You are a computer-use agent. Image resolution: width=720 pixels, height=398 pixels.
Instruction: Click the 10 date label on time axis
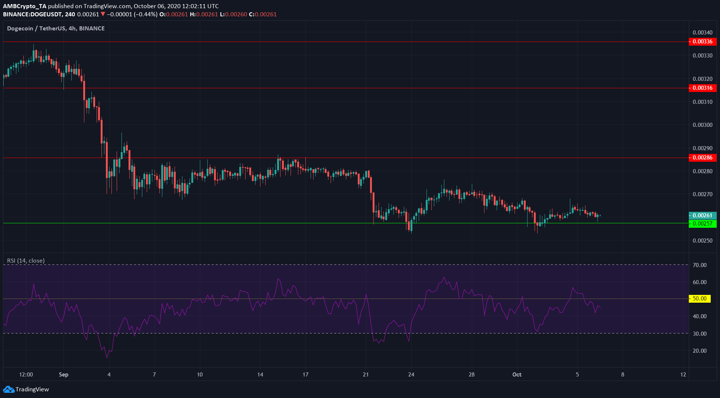[200, 375]
